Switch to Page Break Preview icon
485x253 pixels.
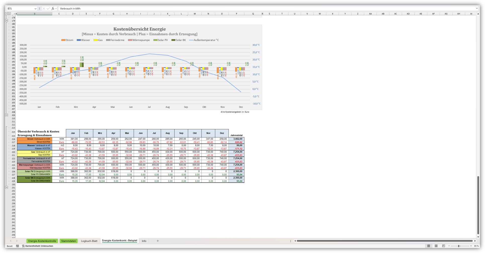(x=444, y=246)
